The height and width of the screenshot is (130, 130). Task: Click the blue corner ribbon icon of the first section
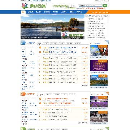[x=107, y=42]
